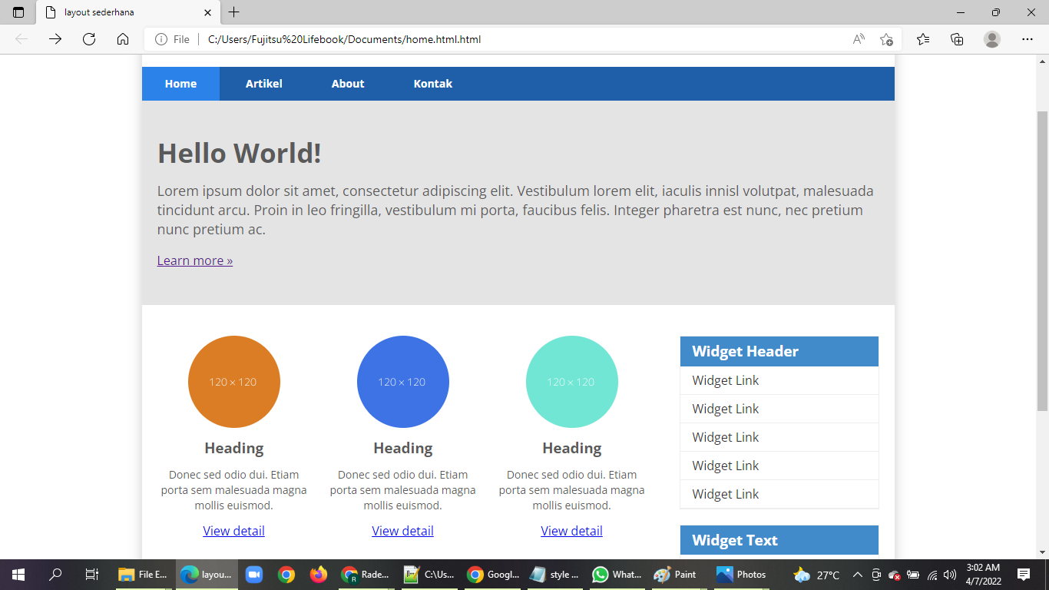Click the orange 120x120 circle placeholder

tap(234, 381)
